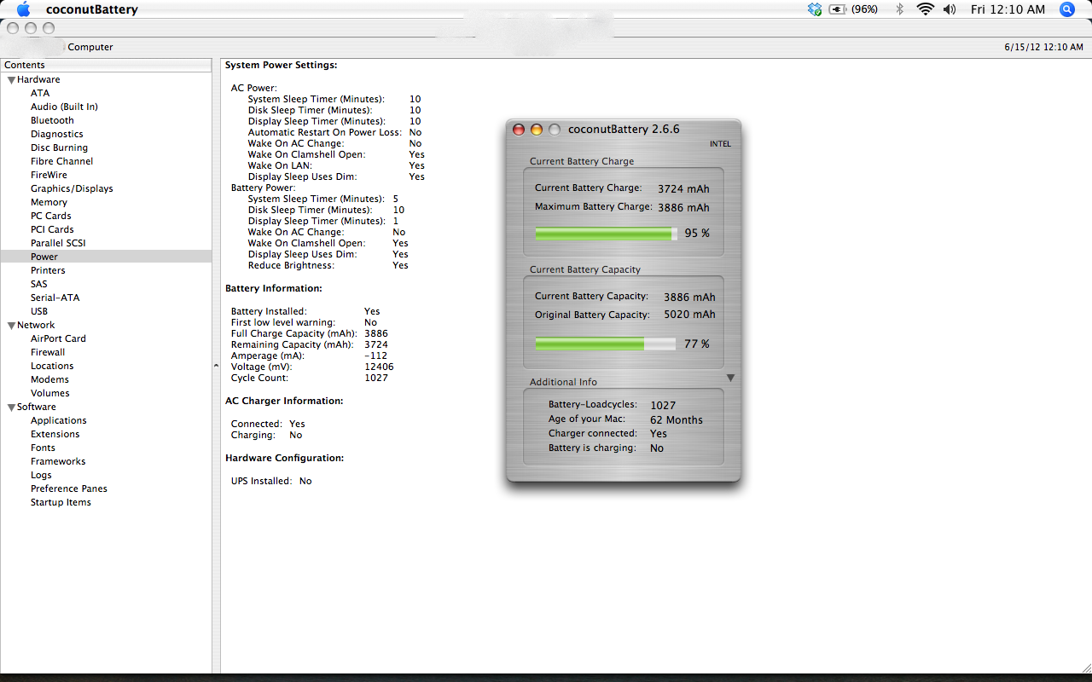Screen dimensions: 1092x682
Task: Select SAS under Hardware
Action: 39,284
